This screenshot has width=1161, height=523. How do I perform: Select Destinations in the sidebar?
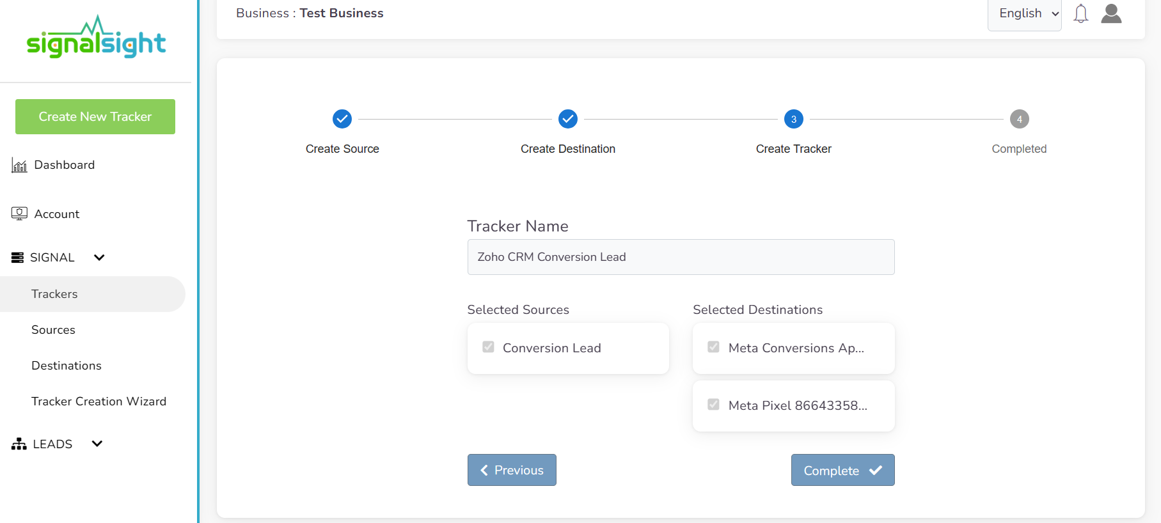tap(67, 366)
